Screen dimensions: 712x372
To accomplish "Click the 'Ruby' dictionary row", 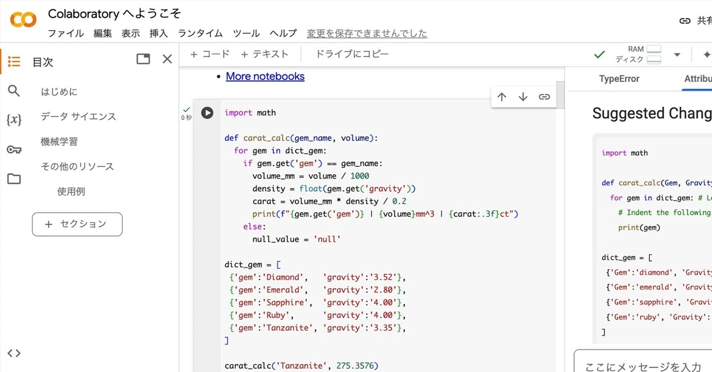I will click(x=318, y=315).
